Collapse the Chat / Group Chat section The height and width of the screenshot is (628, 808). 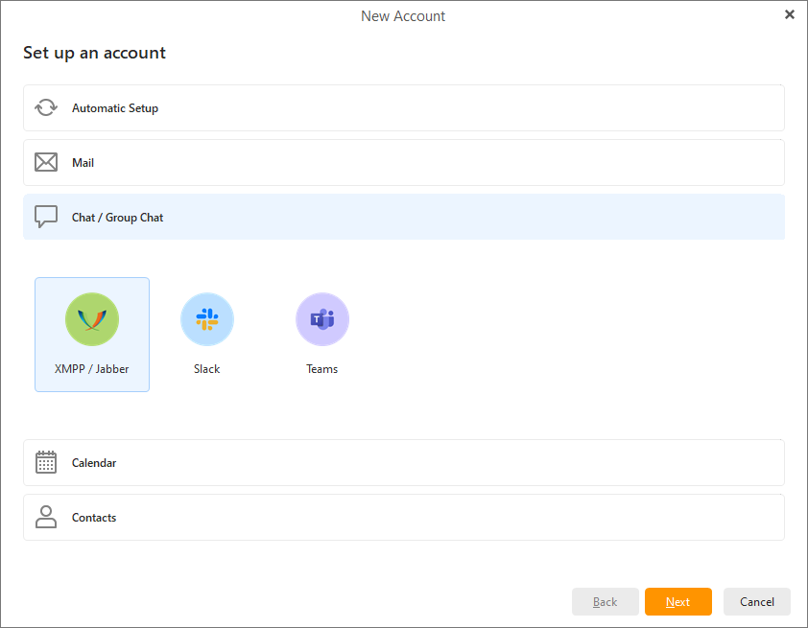[x=403, y=217]
